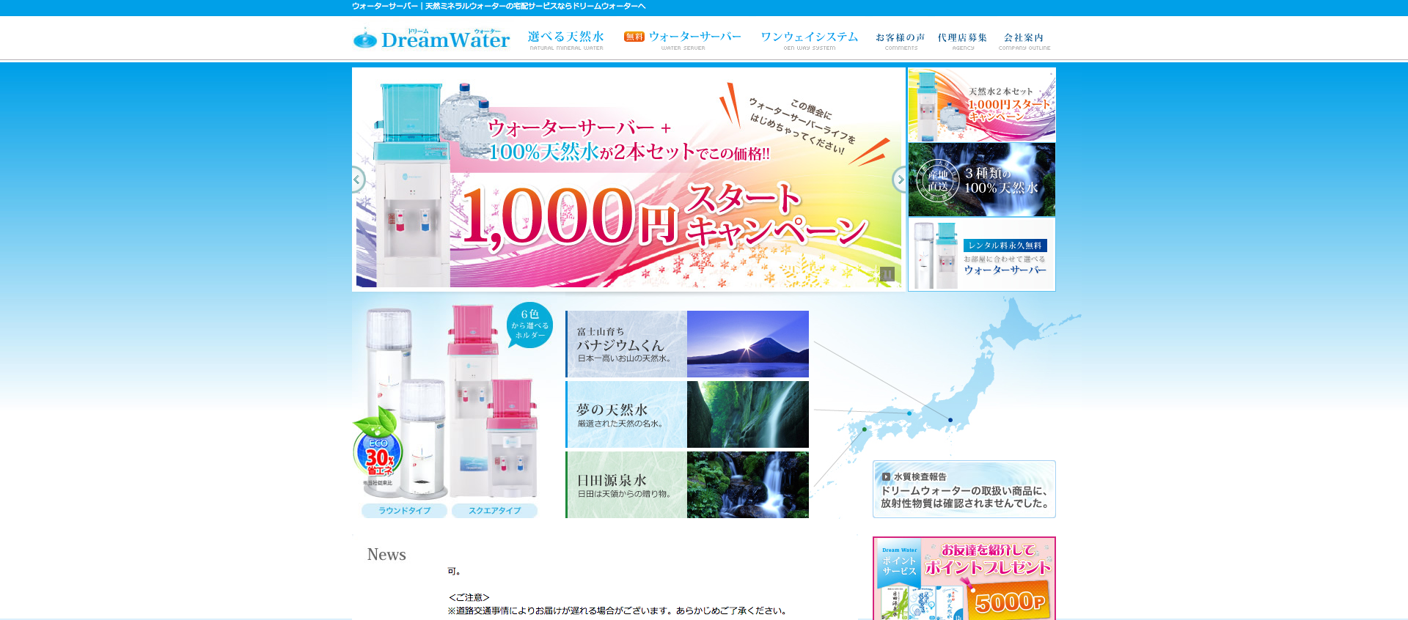The height and width of the screenshot is (620, 1408).
Task: Click the ラウンドタイプ button
Action: point(404,511)
